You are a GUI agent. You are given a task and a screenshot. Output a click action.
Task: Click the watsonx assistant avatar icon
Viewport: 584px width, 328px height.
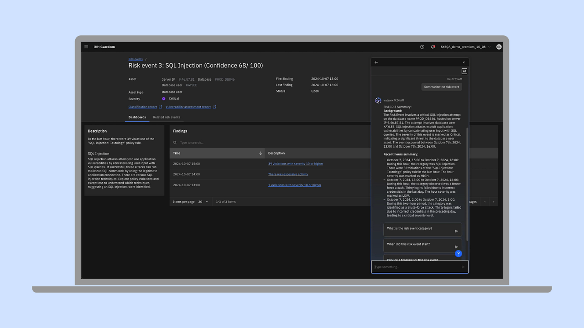tap(378, 100)
